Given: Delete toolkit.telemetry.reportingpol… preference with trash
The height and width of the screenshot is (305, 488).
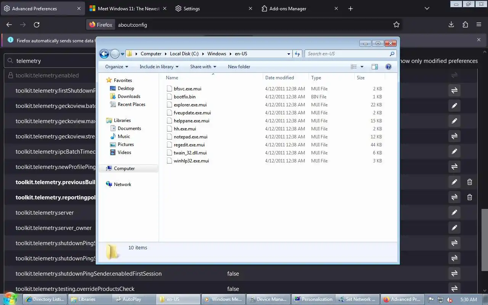Looking at the screenshot, I should [x=470, y=197].
